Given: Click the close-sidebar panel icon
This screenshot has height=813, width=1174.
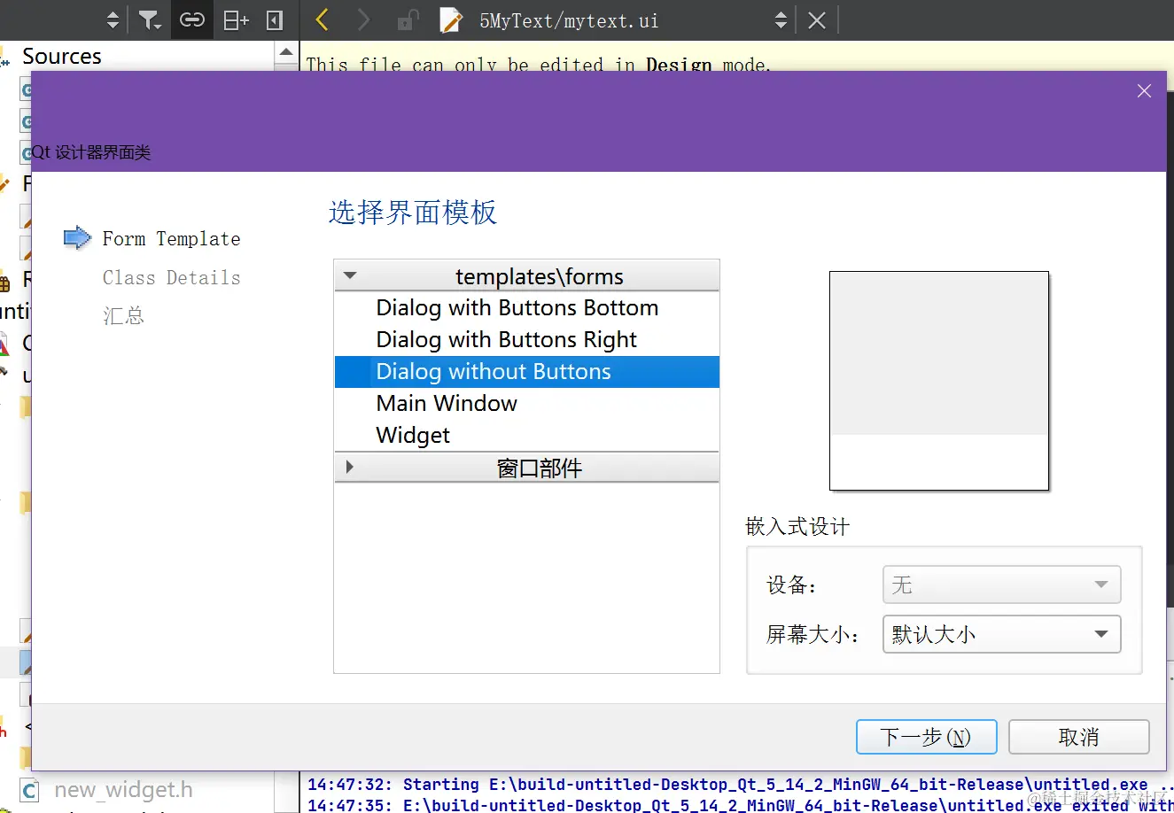Looking at the screenshot, I should [272, 19].
